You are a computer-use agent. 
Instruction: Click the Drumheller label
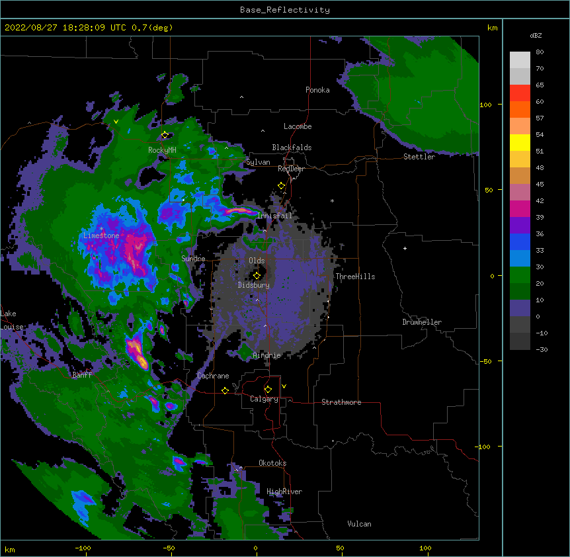(x=422, y=322)
